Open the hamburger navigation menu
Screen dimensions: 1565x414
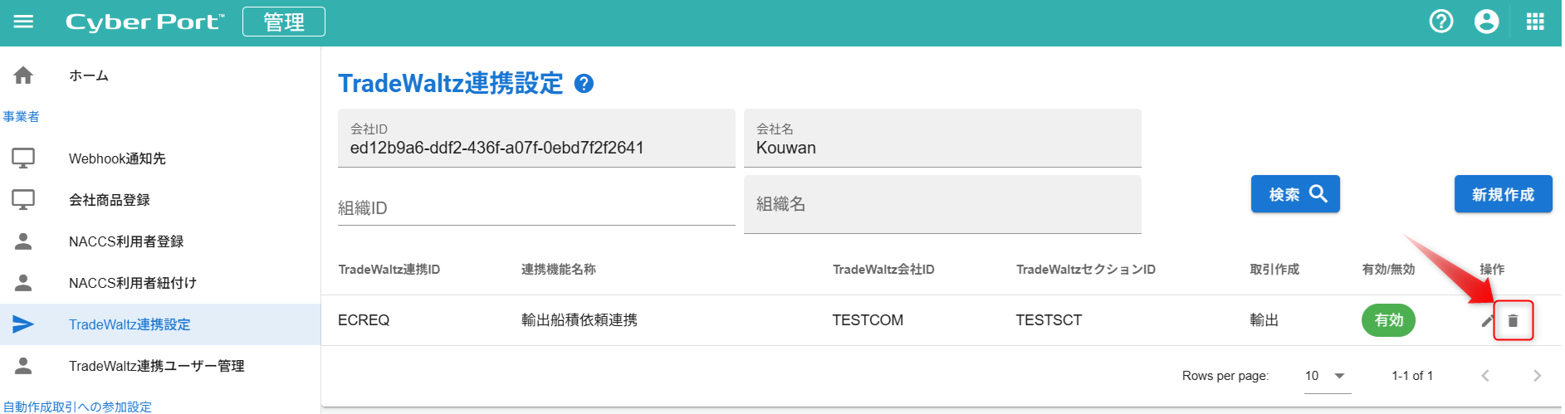click(23, 22)
